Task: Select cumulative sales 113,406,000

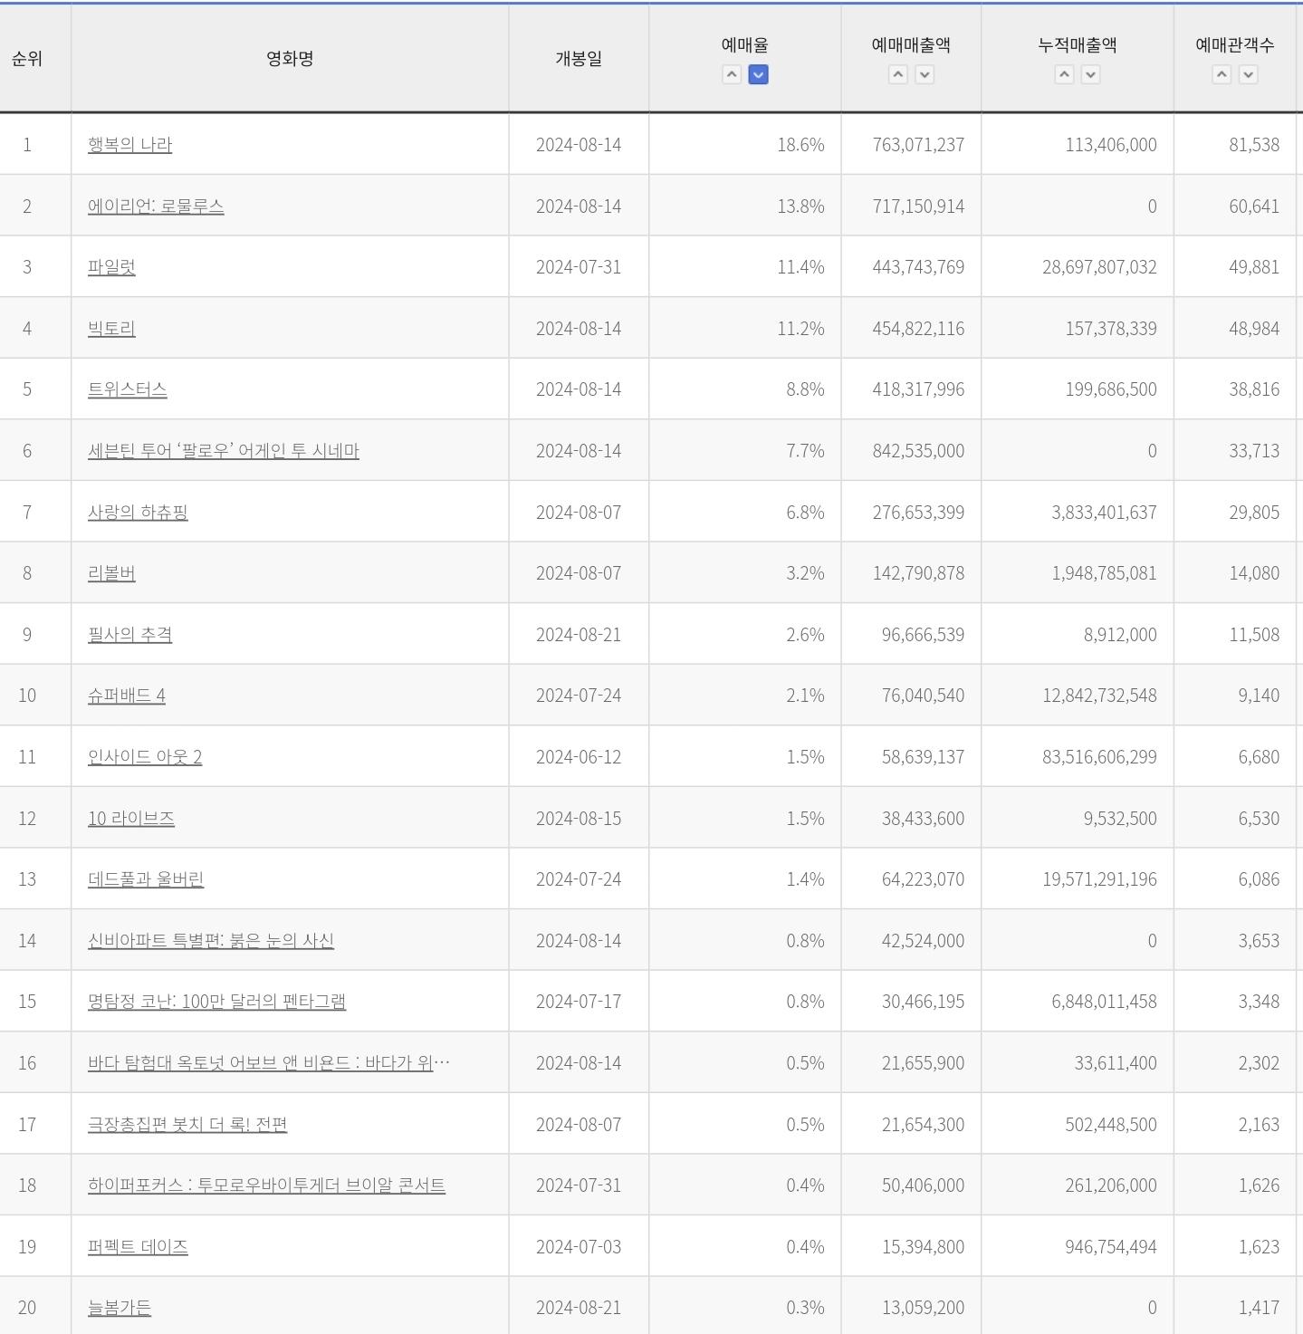Action: pos(1111,145)
